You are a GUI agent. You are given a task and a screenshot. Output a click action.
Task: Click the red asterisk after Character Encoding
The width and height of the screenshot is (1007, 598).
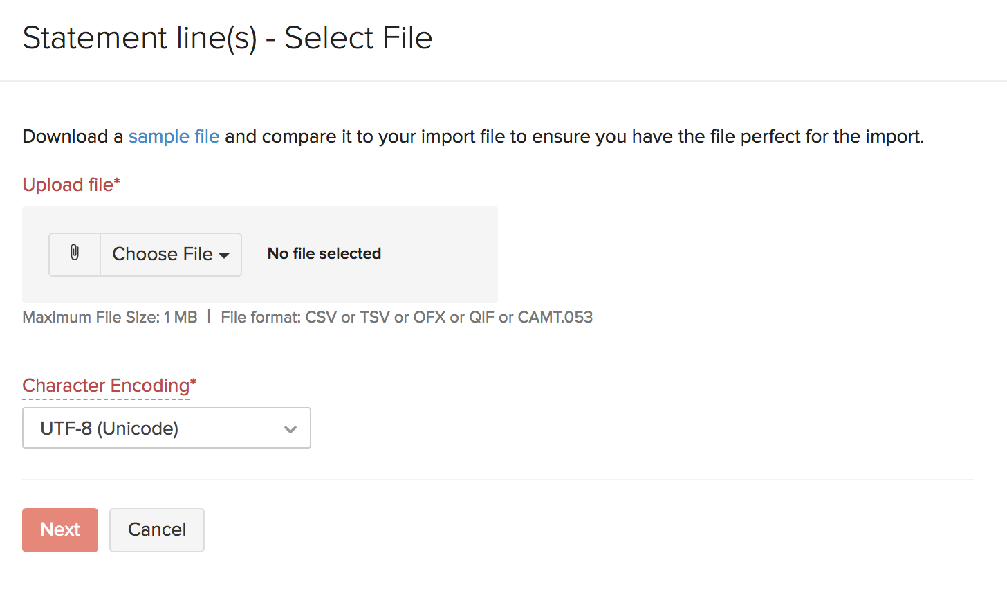click(194, 381)
